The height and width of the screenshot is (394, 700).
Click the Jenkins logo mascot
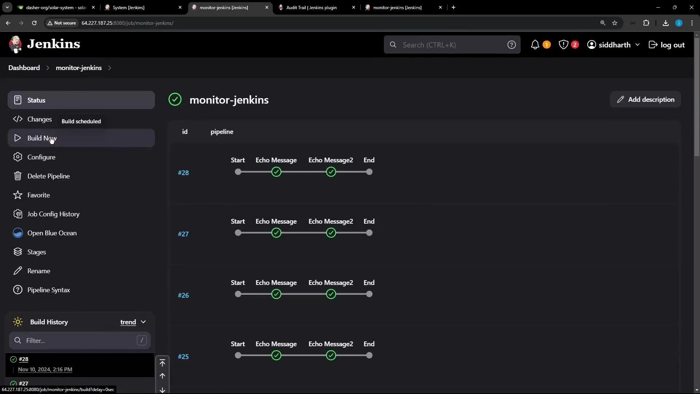[15, 45]
